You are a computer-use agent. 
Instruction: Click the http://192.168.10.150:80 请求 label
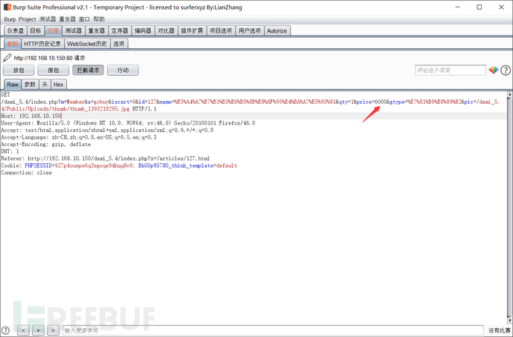pos(49,58)
